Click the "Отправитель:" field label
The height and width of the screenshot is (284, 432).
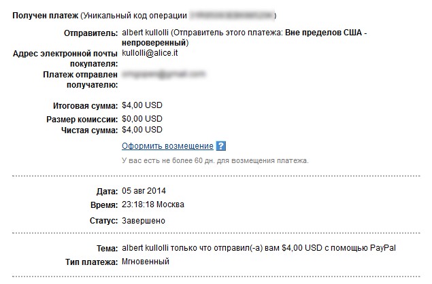[x=89, y=33]
